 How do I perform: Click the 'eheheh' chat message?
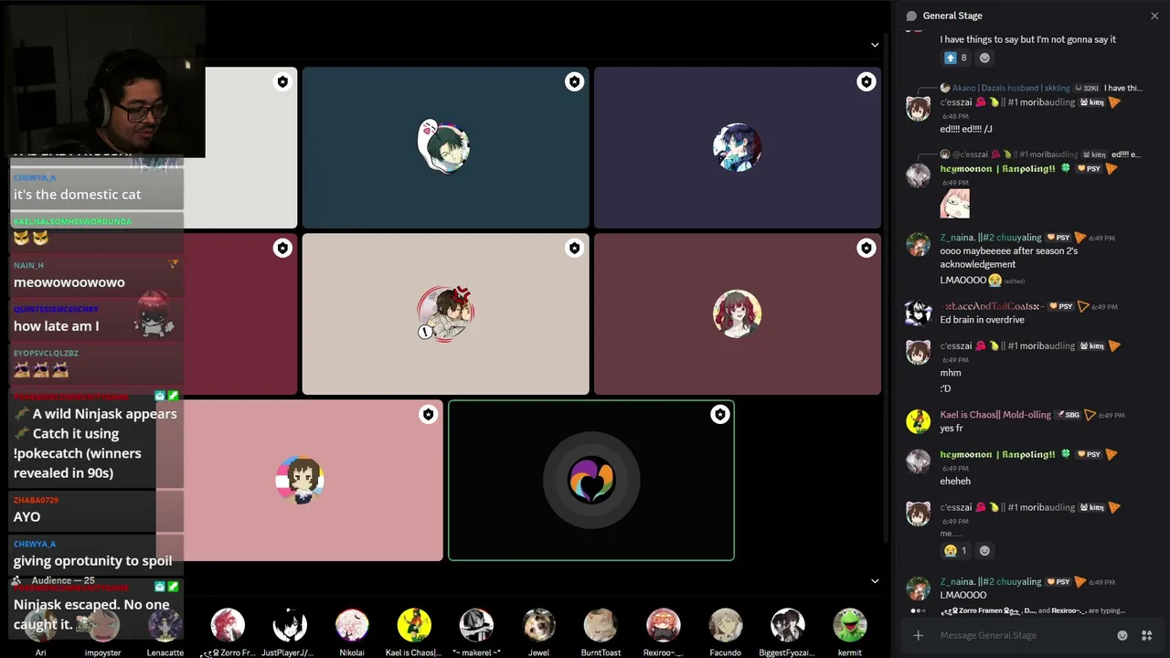click(x=955, y=481)
